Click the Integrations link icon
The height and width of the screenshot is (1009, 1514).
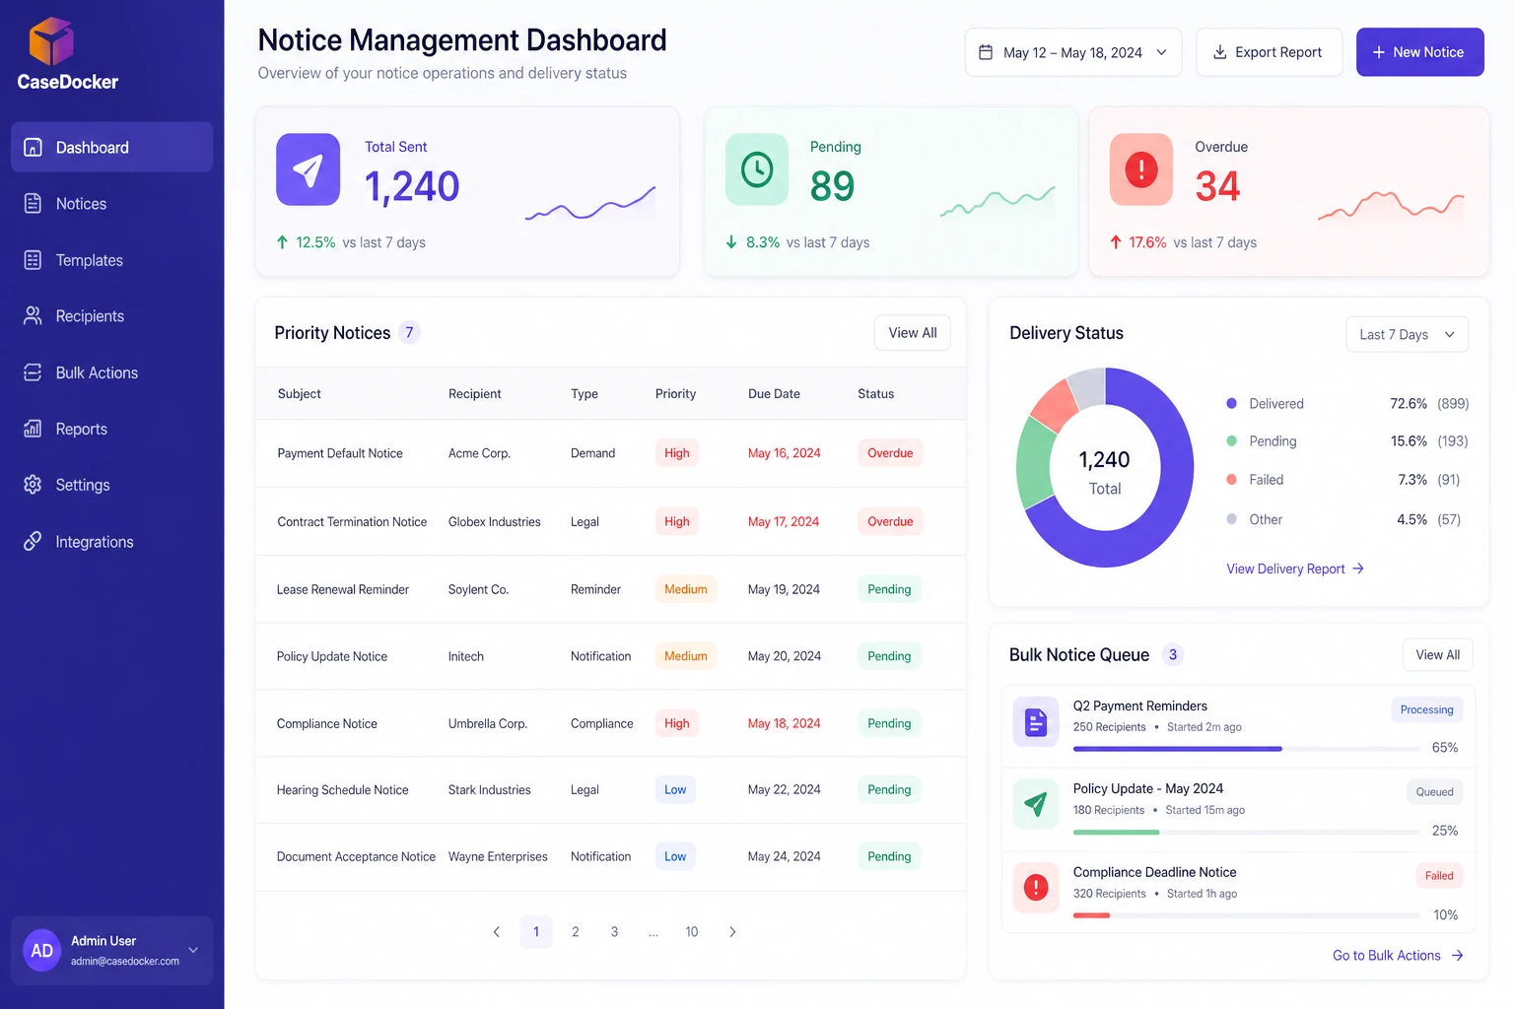33,541
